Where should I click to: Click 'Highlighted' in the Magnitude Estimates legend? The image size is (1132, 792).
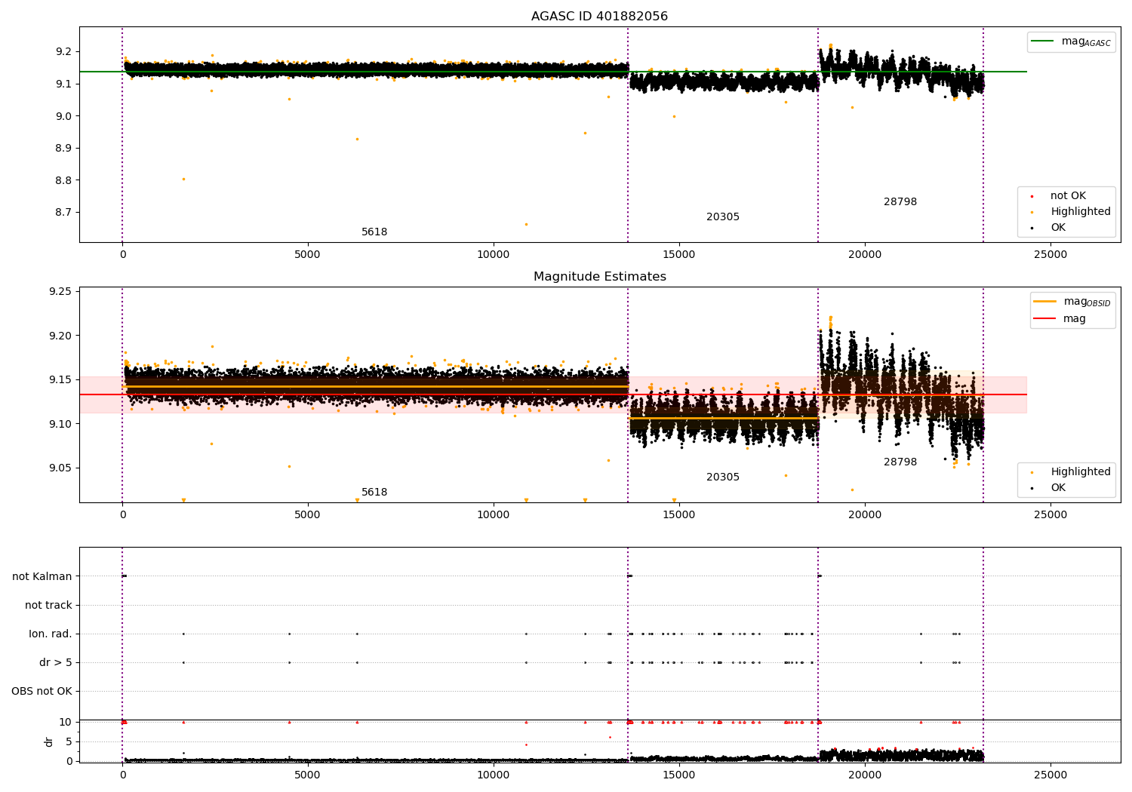[1071, 472]
